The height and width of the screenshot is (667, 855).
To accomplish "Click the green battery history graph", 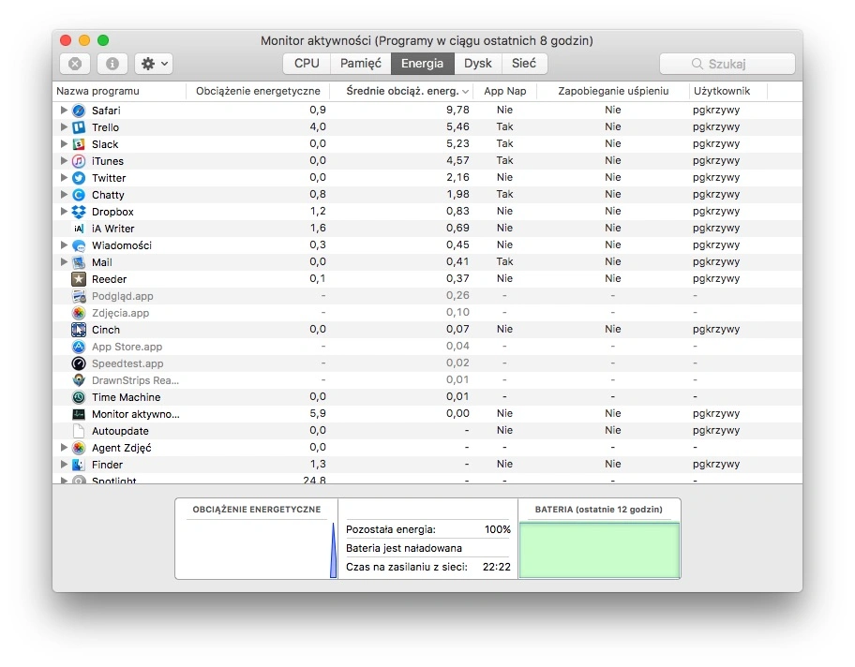I will pyautogui.click(x=599, y=550).
